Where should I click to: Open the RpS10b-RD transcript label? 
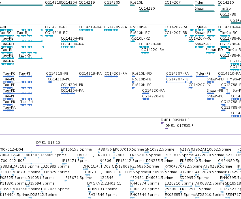coord(140,38)
